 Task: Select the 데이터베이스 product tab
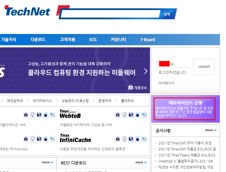click(43, 101)
